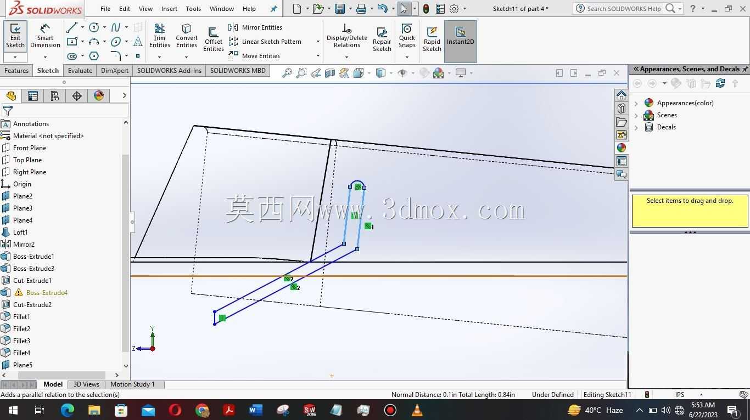Switch to the Features tab
Viewport: 750px width, 420px height.
click(x=16, y=71)
